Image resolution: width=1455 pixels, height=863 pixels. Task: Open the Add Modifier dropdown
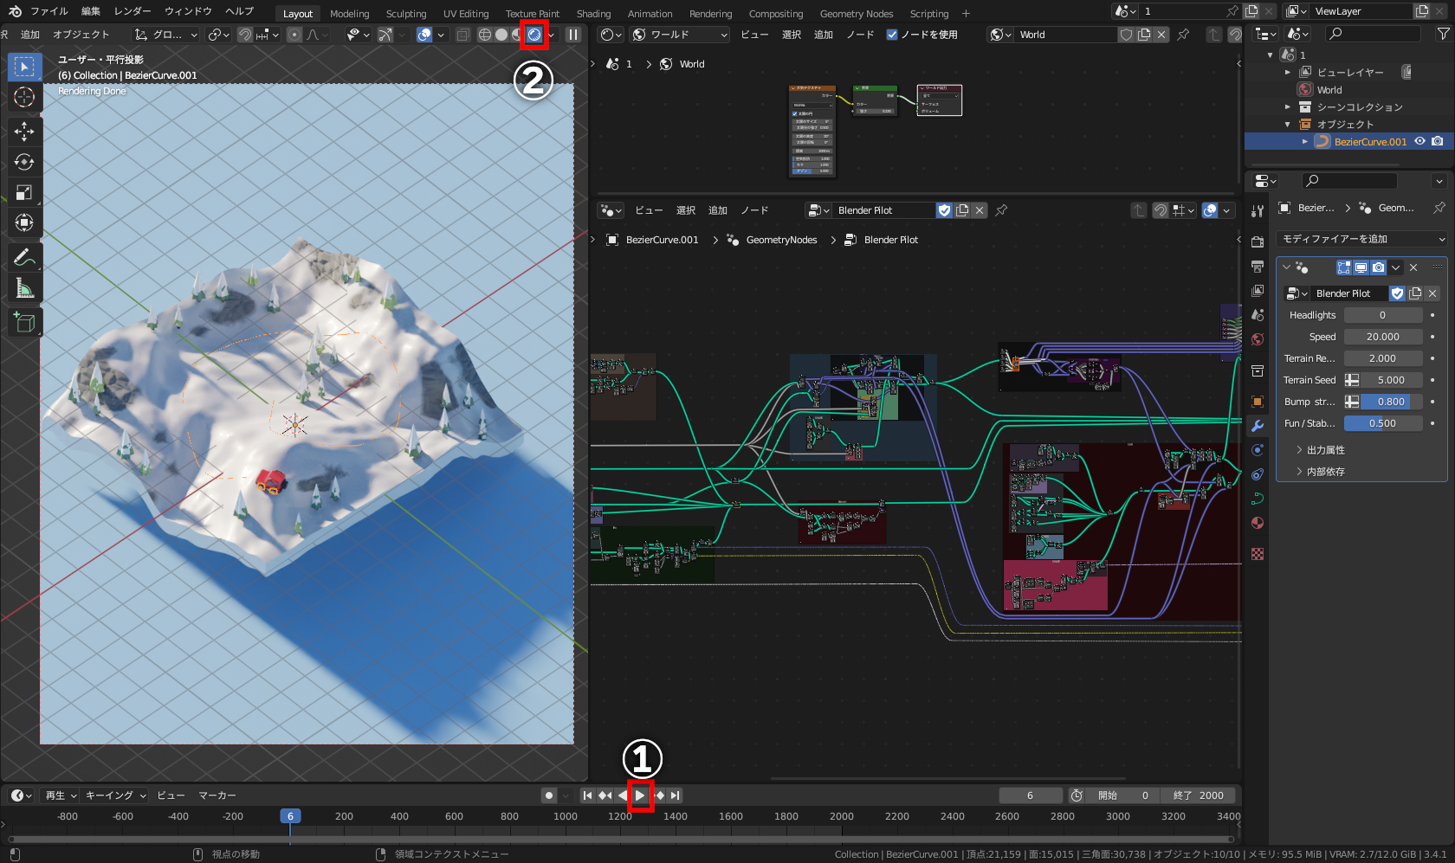1361,239
